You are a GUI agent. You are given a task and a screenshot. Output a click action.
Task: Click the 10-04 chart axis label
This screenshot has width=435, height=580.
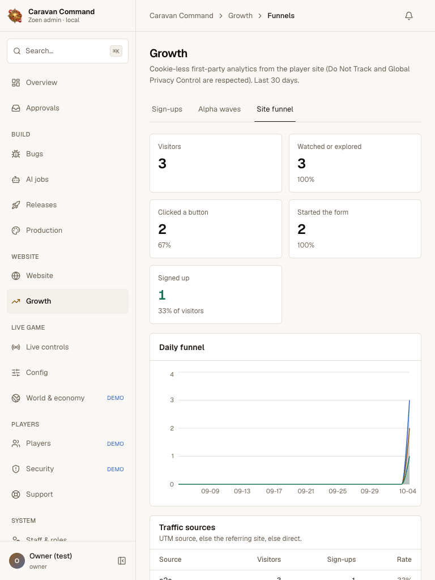(x=407, y=491)
